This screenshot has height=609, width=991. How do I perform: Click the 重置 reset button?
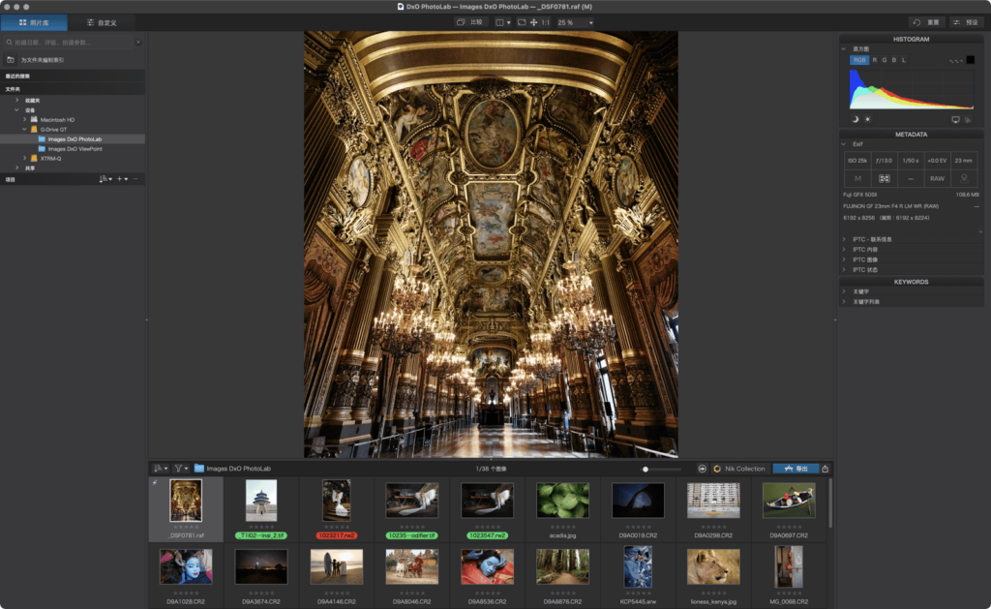[x=926, y=22]
